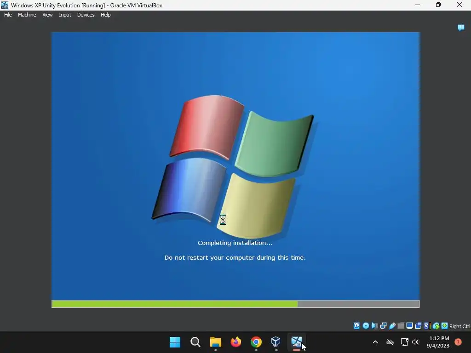
Task: Open the File menu
Action: [8, 15]
